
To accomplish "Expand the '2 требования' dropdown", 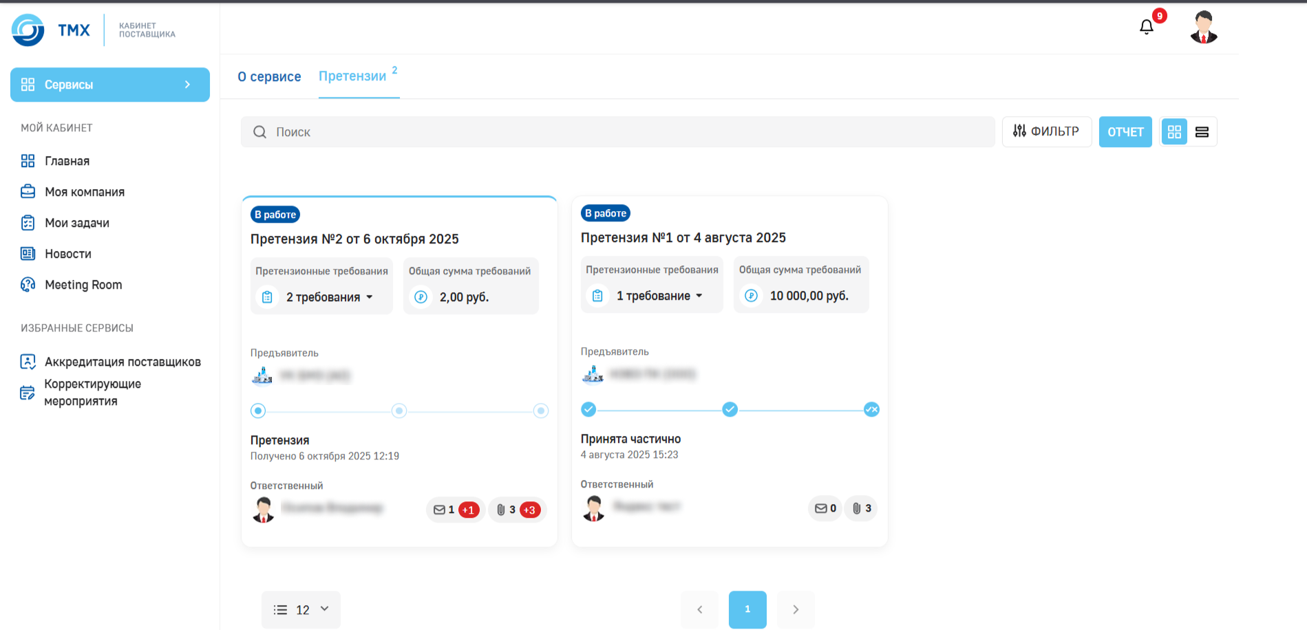I will (329, 297).
